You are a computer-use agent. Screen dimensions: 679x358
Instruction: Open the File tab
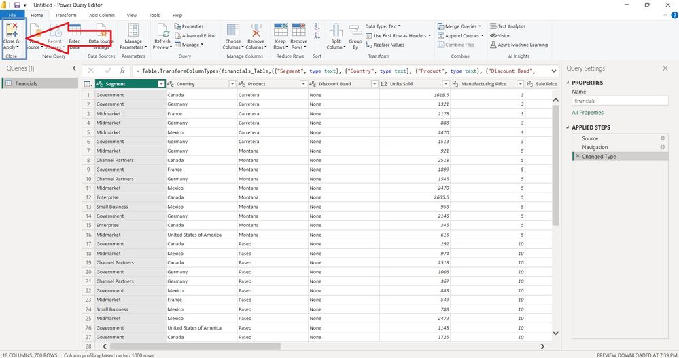coord(12,15)
